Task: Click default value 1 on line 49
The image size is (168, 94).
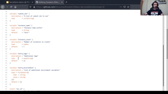Action: click(x=24, y=46)
